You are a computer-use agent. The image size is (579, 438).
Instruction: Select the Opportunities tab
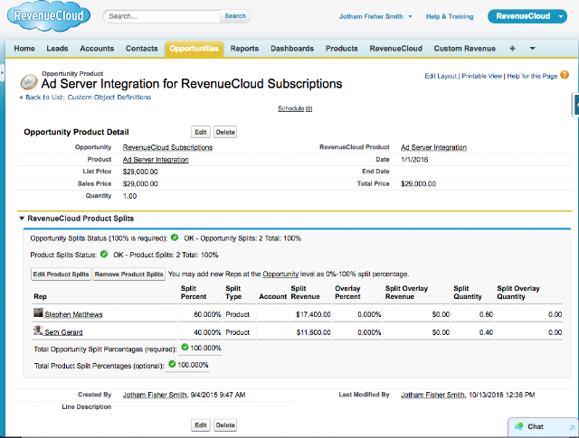pos(194,49)
